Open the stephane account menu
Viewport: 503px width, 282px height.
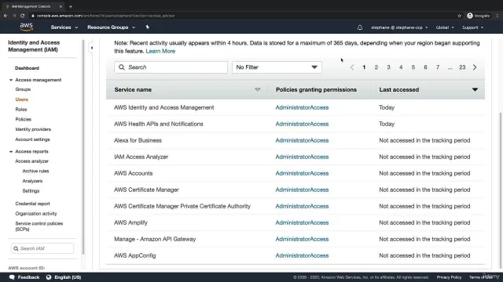click(399, 27)
